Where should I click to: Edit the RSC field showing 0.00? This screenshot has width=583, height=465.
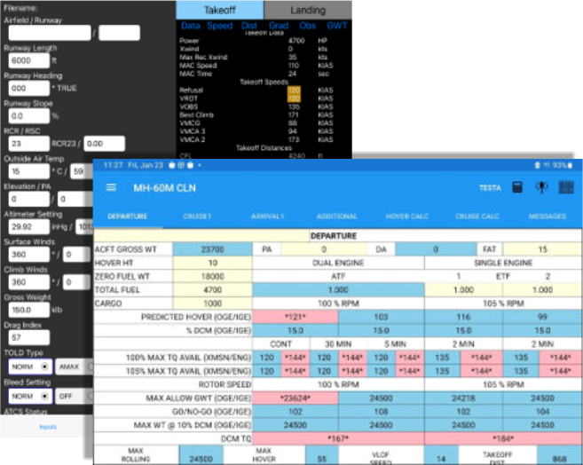[x=105, y=144]
